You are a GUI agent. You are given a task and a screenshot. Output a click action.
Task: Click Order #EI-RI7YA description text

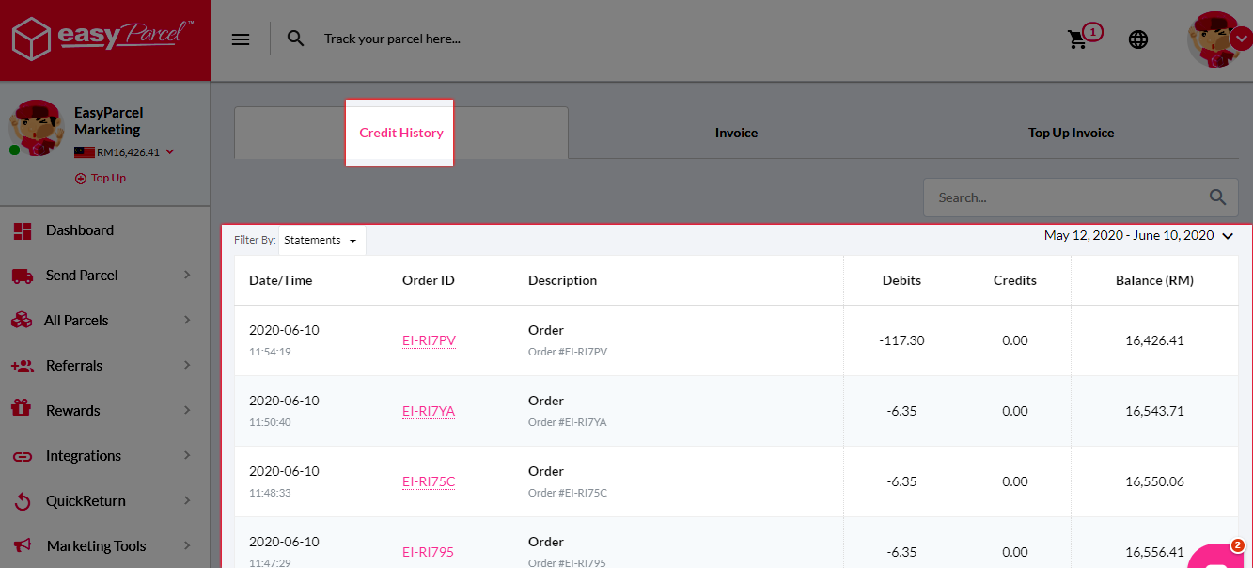click(x=568, y=422)
